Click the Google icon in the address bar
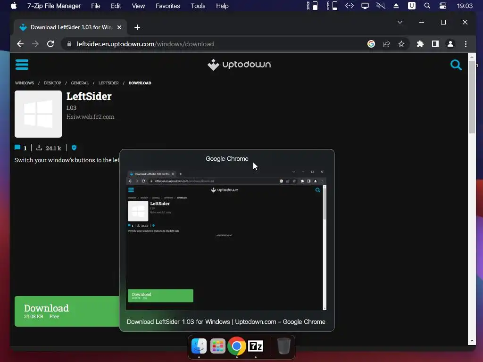Screen dimensions: 483x362 [371, 44]
